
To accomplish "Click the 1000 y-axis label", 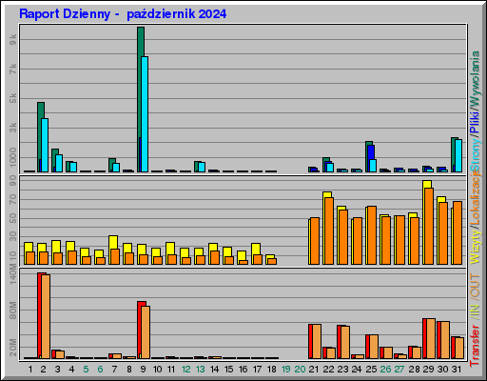I will pos(12,157).
